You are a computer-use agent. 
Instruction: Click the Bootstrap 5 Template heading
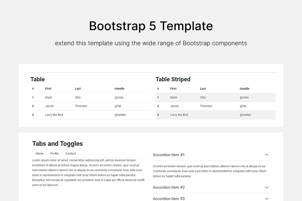click(x=151, y=26)
